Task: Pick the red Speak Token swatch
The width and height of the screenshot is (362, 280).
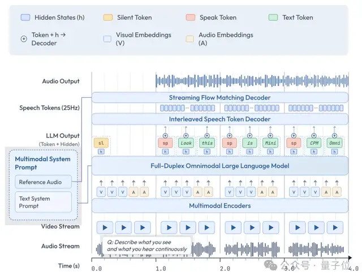Action: tap(190, 18)
